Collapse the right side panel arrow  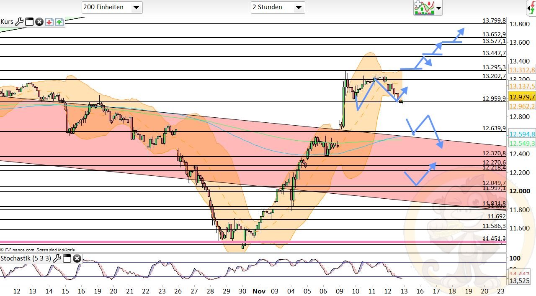529,8
